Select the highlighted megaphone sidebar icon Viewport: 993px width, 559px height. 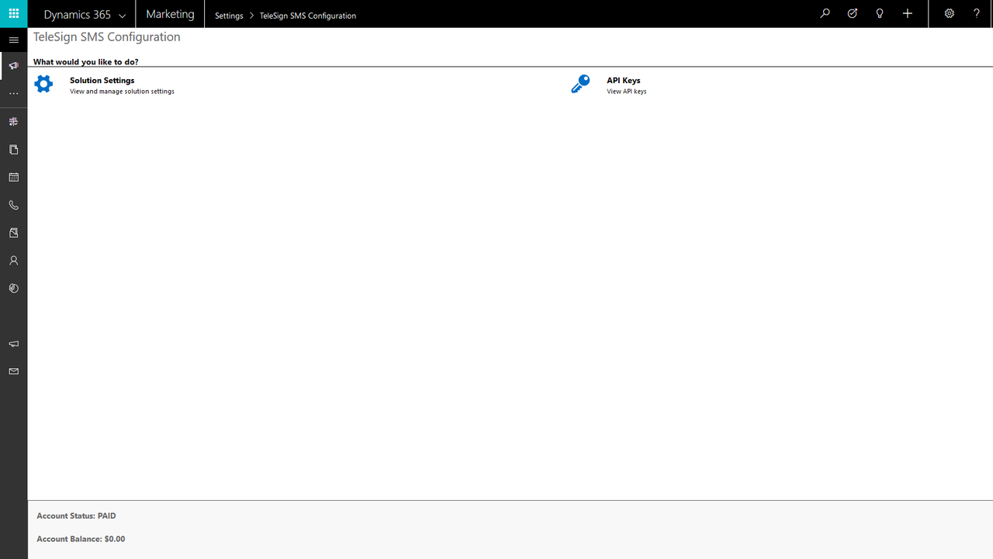[13, 66]
